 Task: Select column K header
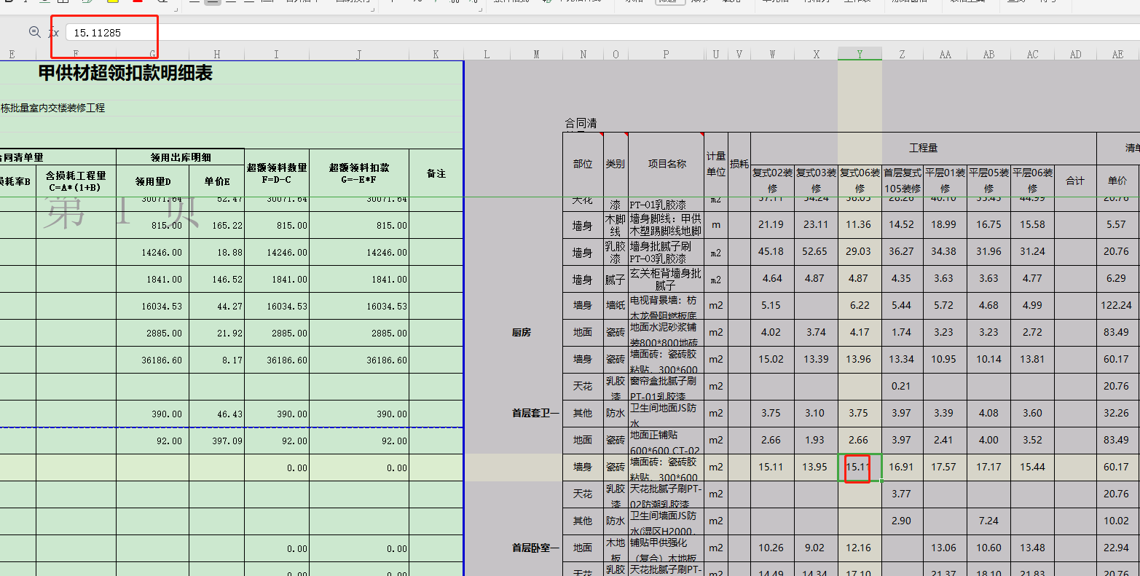pos(436,55)
